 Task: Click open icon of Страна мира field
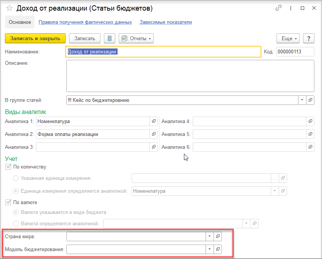(218, 236)
